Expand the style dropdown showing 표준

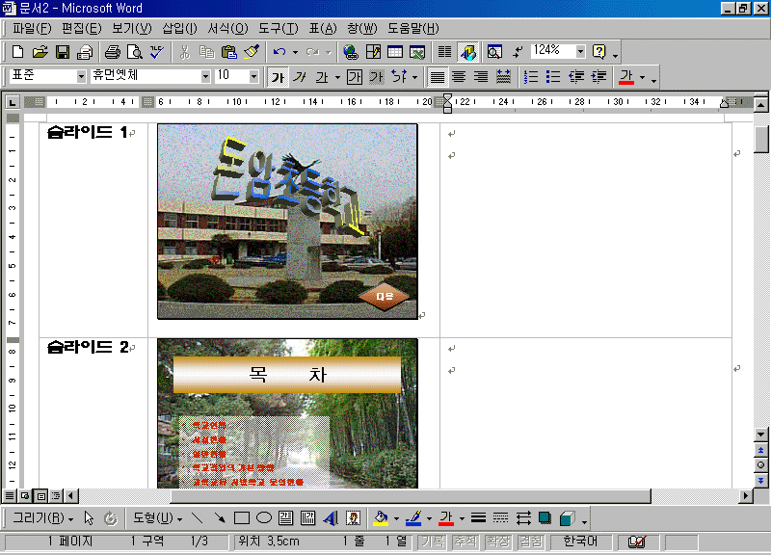[x=81, y=77]
